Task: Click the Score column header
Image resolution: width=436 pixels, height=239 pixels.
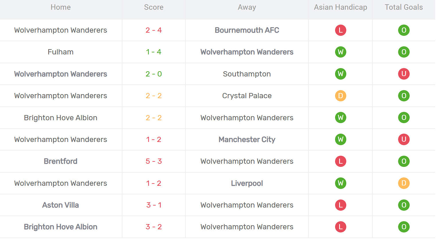Action: [x=154, y=7]
